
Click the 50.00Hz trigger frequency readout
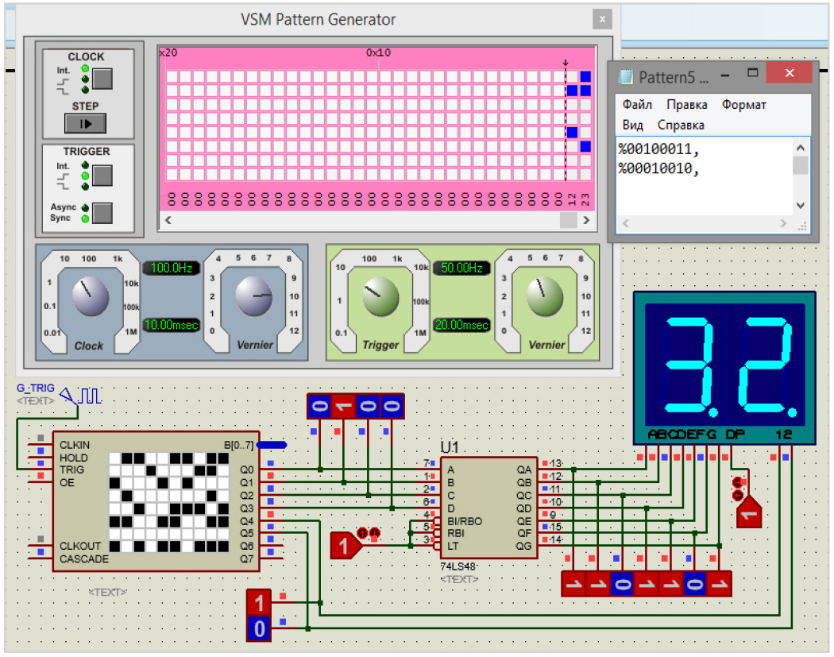(461, 268)
